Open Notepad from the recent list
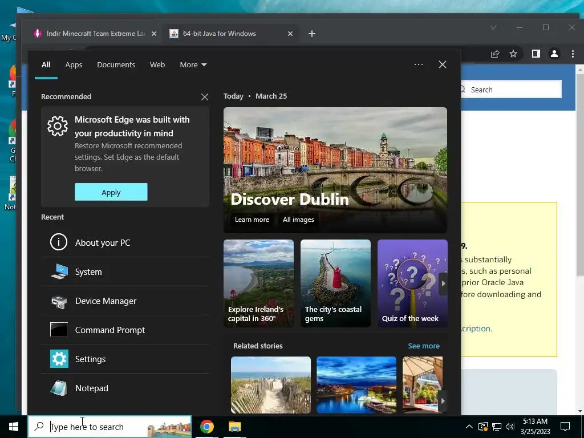Screen dimensions: 584x438 pos(125,388)
